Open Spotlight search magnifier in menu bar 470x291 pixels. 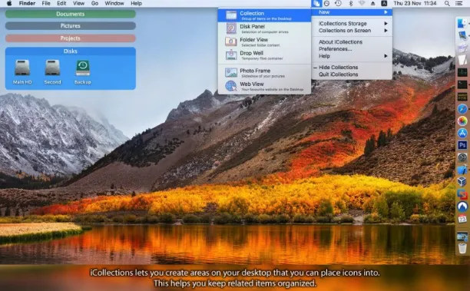pos(447,4)
